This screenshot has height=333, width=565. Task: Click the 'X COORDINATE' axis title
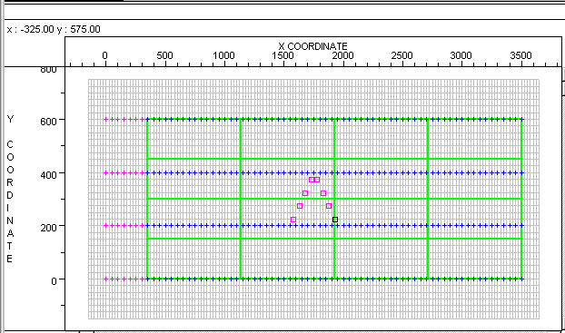[x=312, y=46]
